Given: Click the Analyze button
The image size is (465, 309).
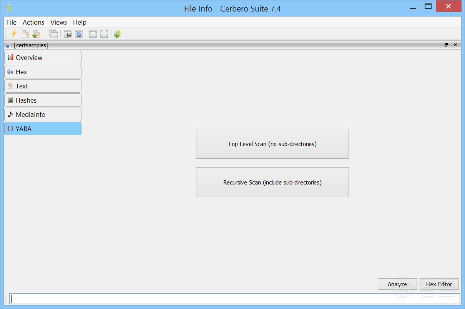Looking at the screenshot, I should tap(397, 284).
